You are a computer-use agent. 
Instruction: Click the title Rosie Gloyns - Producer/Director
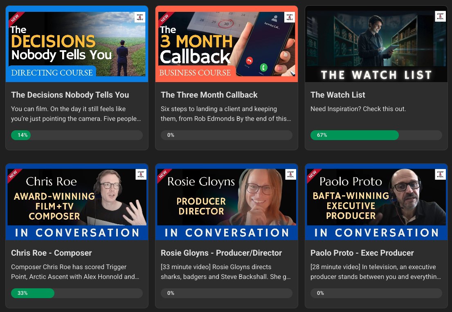221,253
